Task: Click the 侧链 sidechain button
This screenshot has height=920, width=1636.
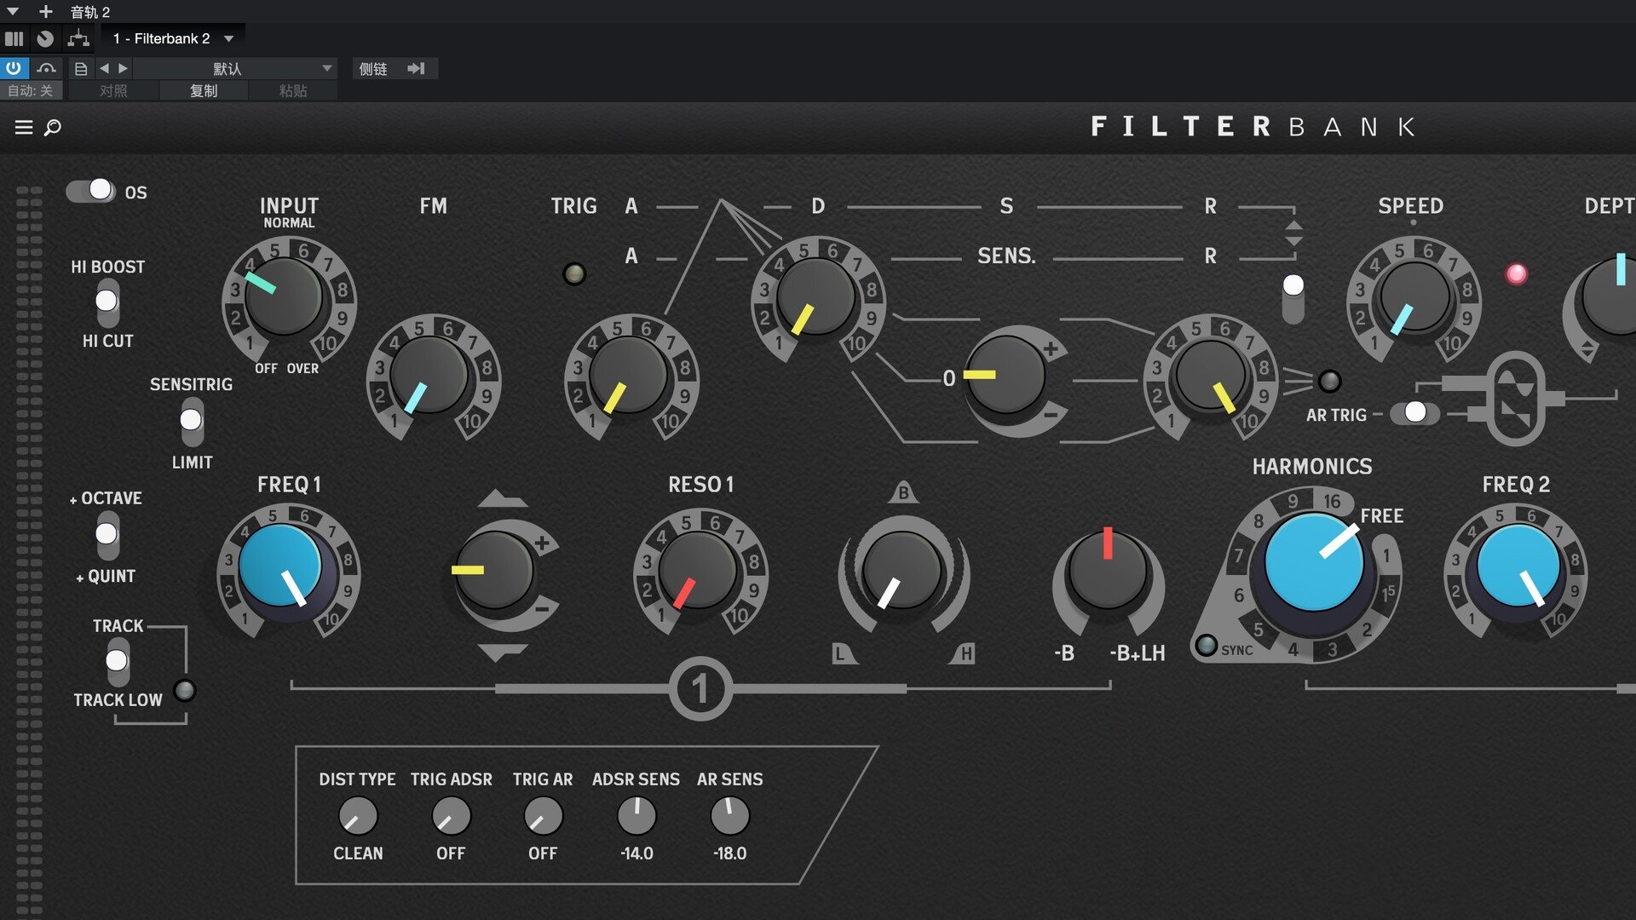Action: [373, 69]
